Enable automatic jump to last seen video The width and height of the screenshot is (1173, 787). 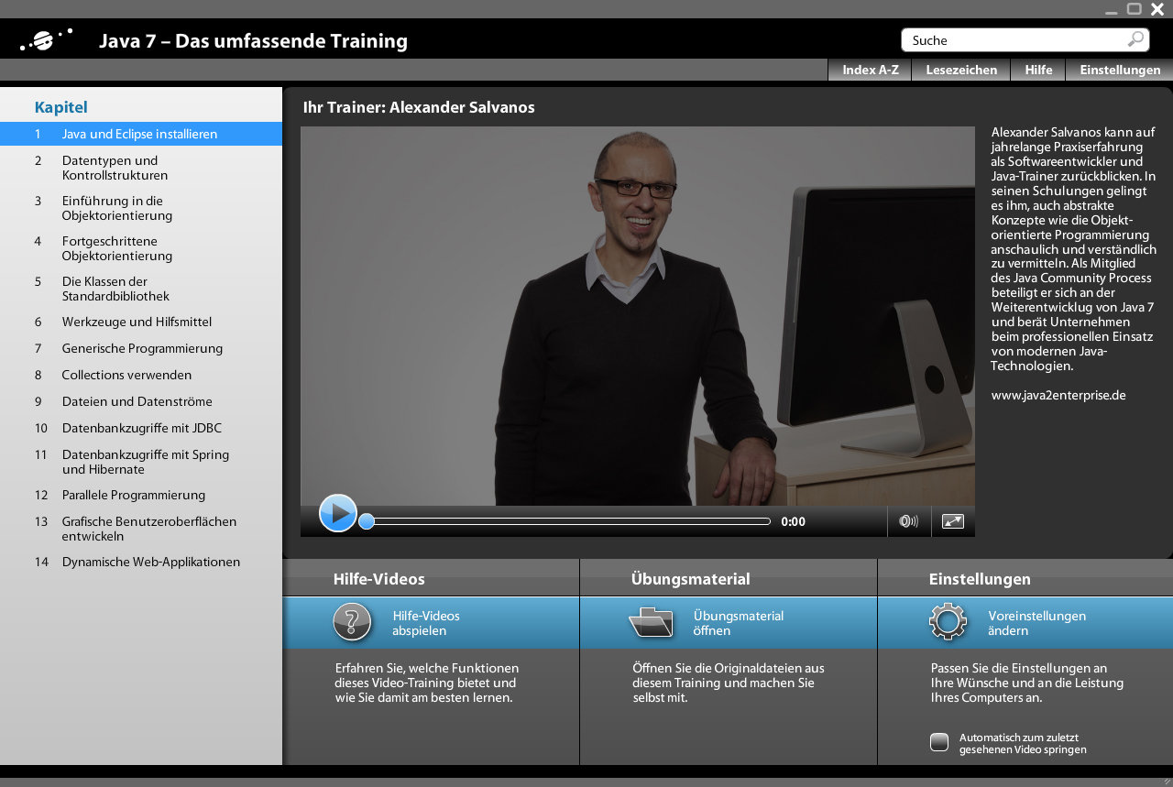[x=939, y=742]
